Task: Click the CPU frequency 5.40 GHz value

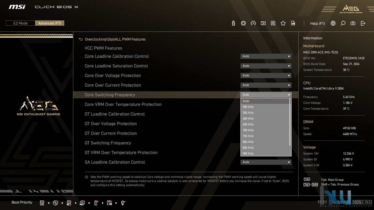Action: click(349, 97)
